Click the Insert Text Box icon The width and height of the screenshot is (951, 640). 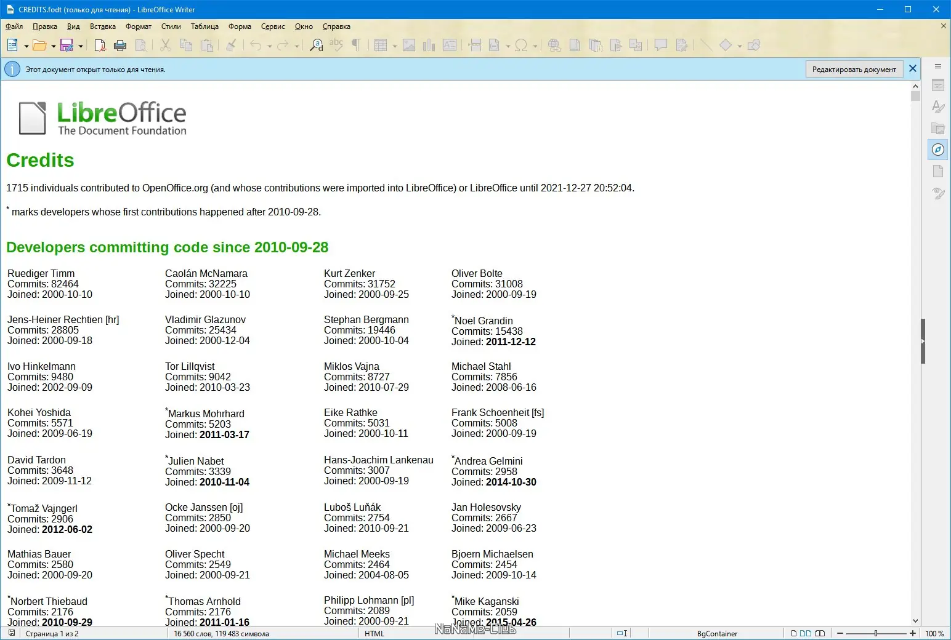[450, 45]
